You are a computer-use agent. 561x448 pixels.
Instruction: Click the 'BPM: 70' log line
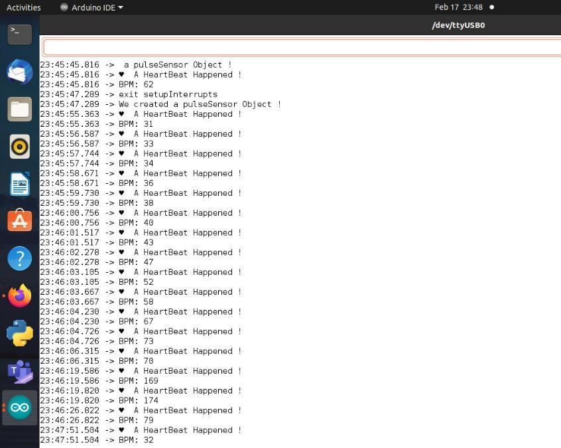(97, 361)
